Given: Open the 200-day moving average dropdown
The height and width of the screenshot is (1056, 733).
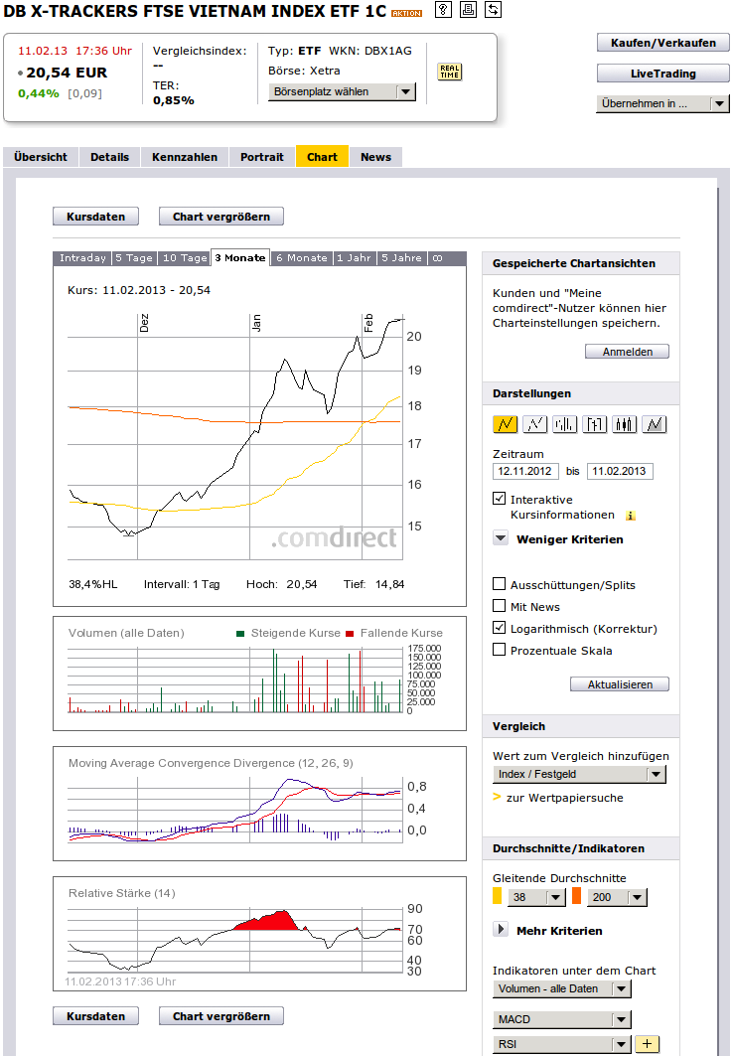Looking at the screenshot, I should pyautogui.click(x=618, y=897).
